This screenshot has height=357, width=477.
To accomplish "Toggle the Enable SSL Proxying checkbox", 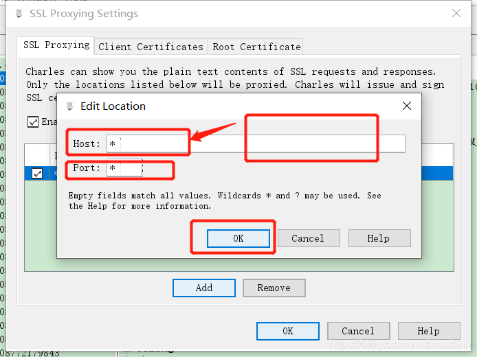I will pos(33,122).
